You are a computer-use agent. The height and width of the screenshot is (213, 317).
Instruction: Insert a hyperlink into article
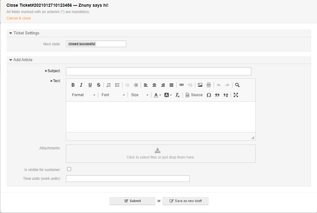click(182, 85)
